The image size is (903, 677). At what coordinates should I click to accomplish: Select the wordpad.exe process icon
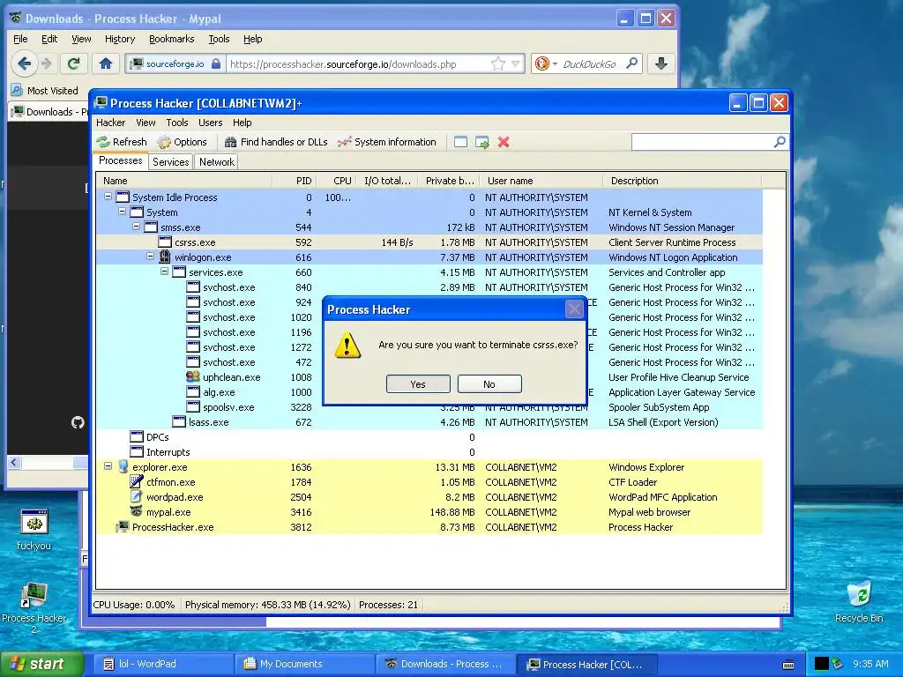click(137, 497)
